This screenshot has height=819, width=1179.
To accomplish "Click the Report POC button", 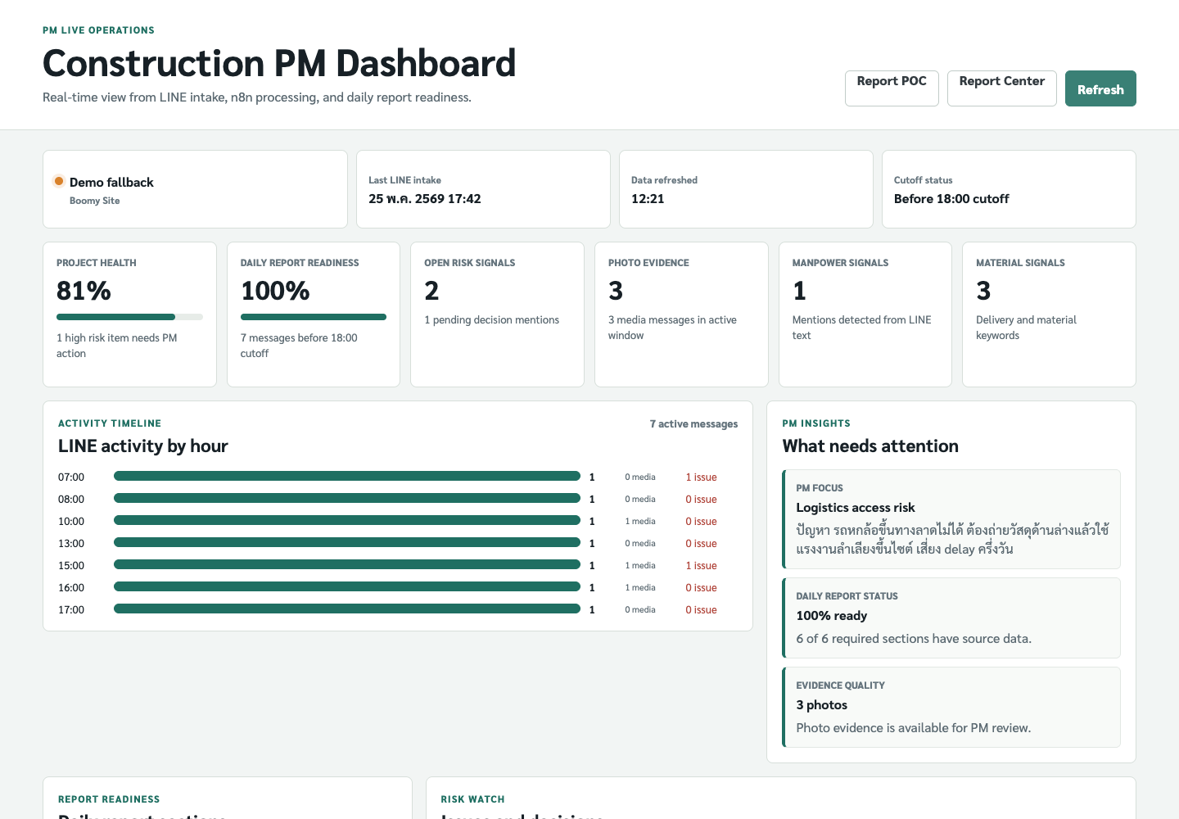I will tap(892, 88).
